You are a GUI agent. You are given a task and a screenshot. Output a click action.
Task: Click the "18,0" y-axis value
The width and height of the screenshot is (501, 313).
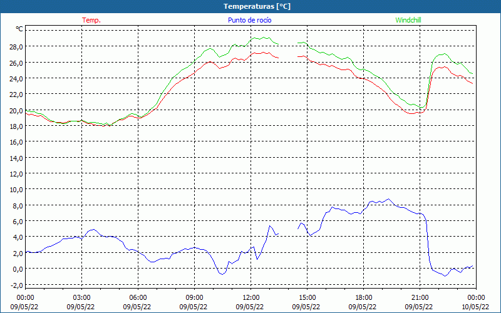coord(16,126)
